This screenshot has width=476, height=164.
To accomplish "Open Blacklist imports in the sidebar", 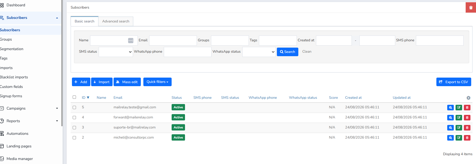I will (14, 77).
